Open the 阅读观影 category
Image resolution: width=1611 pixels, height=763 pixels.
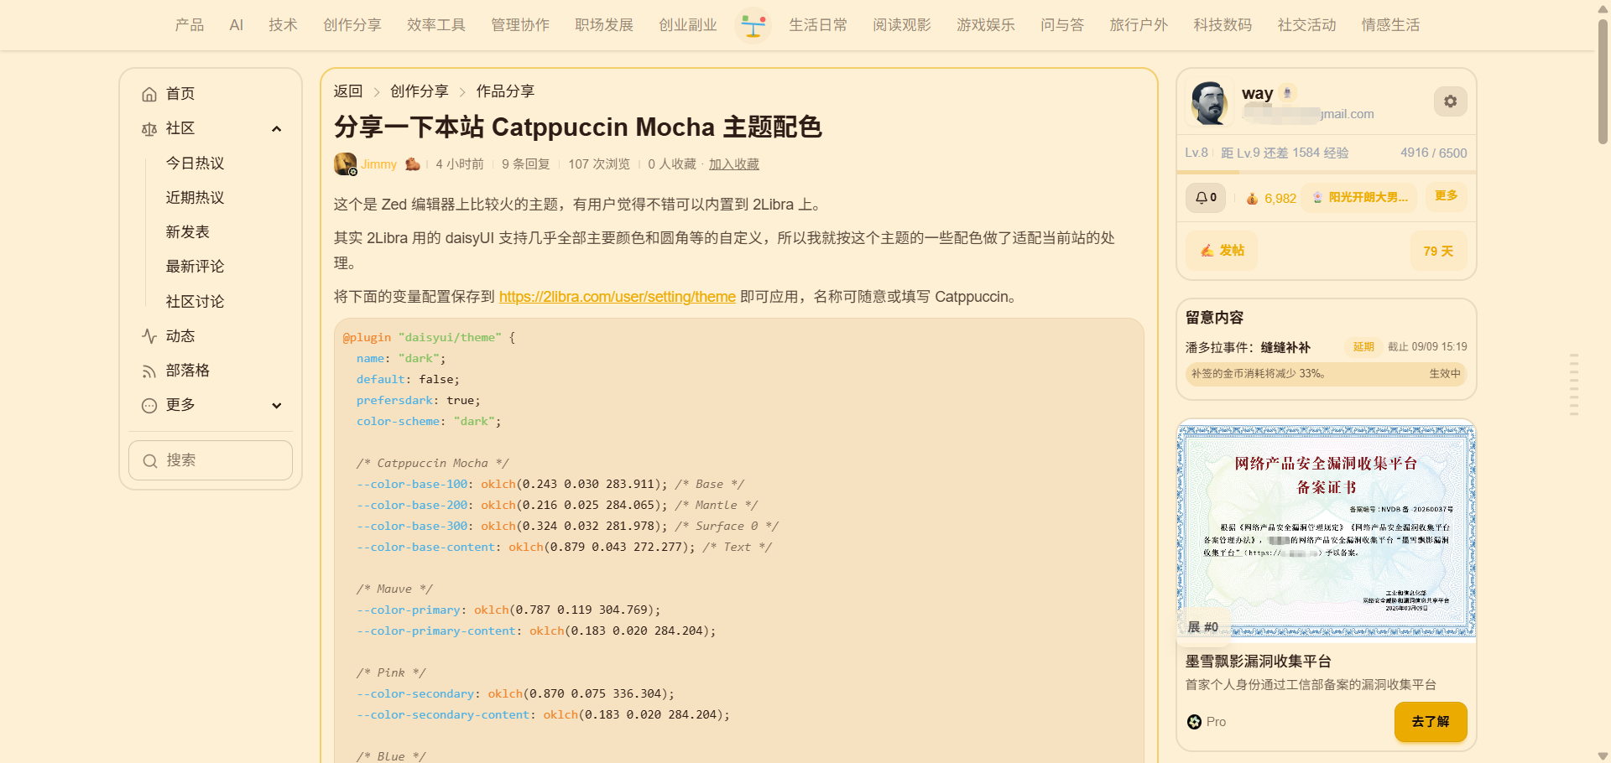click(x=902, y=25)
